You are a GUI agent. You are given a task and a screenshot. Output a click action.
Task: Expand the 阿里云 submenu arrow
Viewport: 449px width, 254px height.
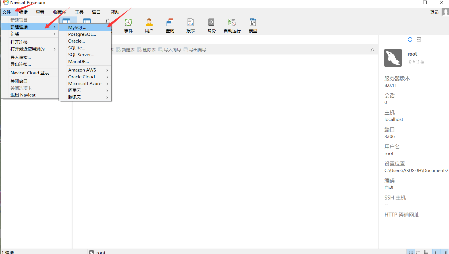click(107, 91)
